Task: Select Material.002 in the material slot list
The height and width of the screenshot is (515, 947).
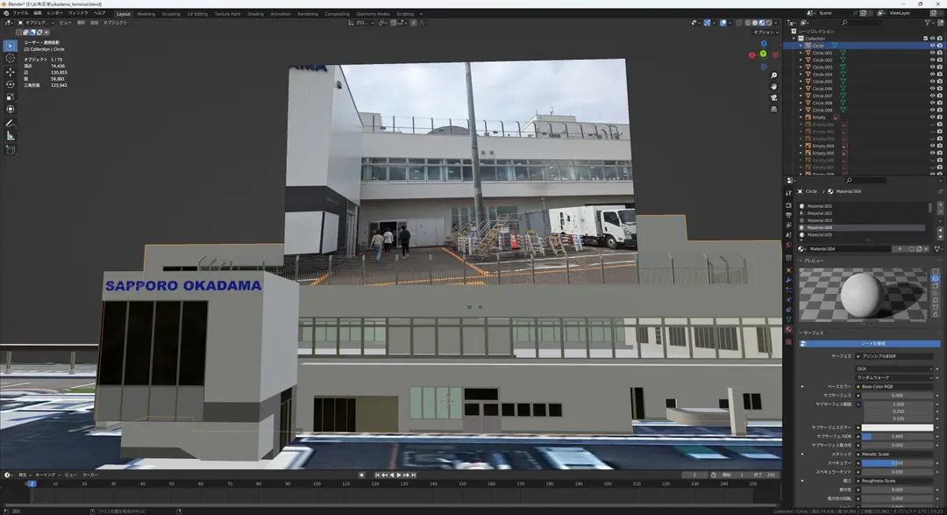Action: click(x=863, y=213)
